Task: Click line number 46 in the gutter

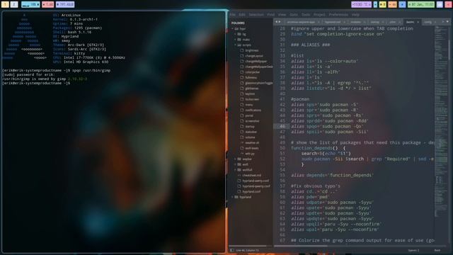Action: (x=282, y=126)
